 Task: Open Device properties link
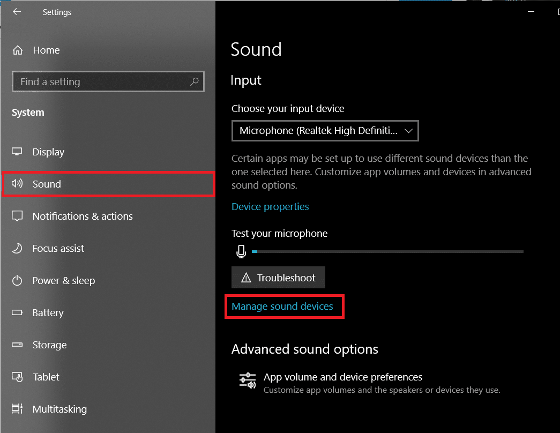[270, 206]
